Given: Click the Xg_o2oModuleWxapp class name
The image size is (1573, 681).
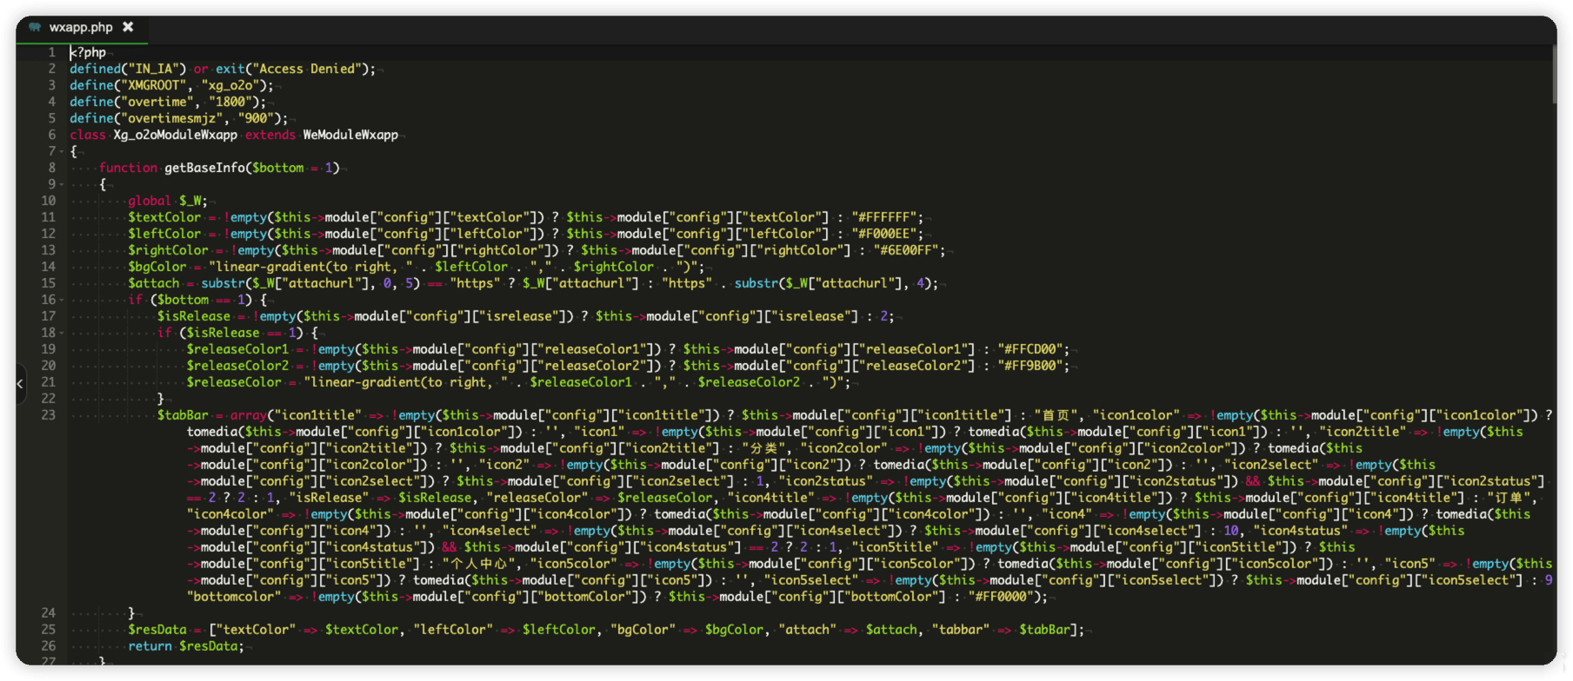Looking at the screenshot, I should pos(175,135).
